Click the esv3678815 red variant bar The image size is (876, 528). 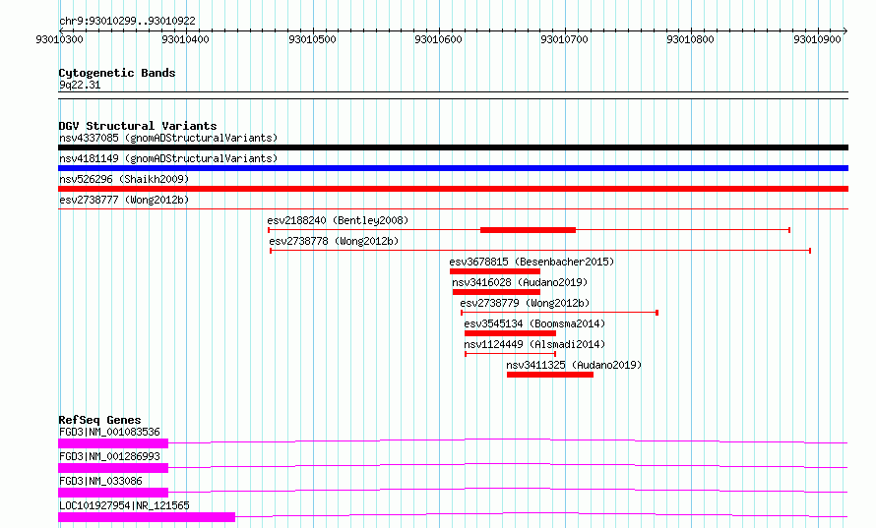[495, 271]
